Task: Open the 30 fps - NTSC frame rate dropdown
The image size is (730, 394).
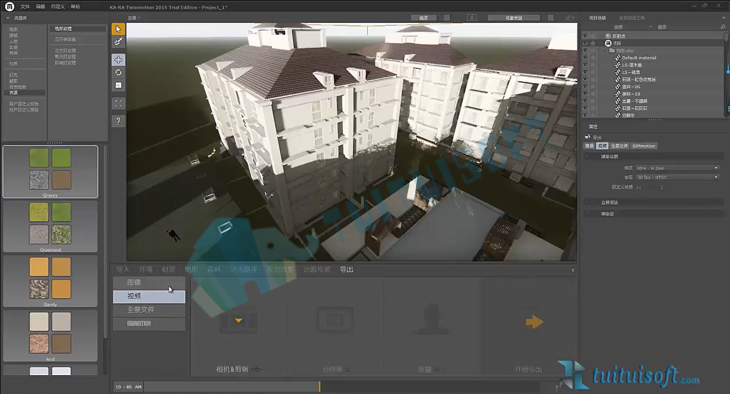Action: [x=677, y=177]
